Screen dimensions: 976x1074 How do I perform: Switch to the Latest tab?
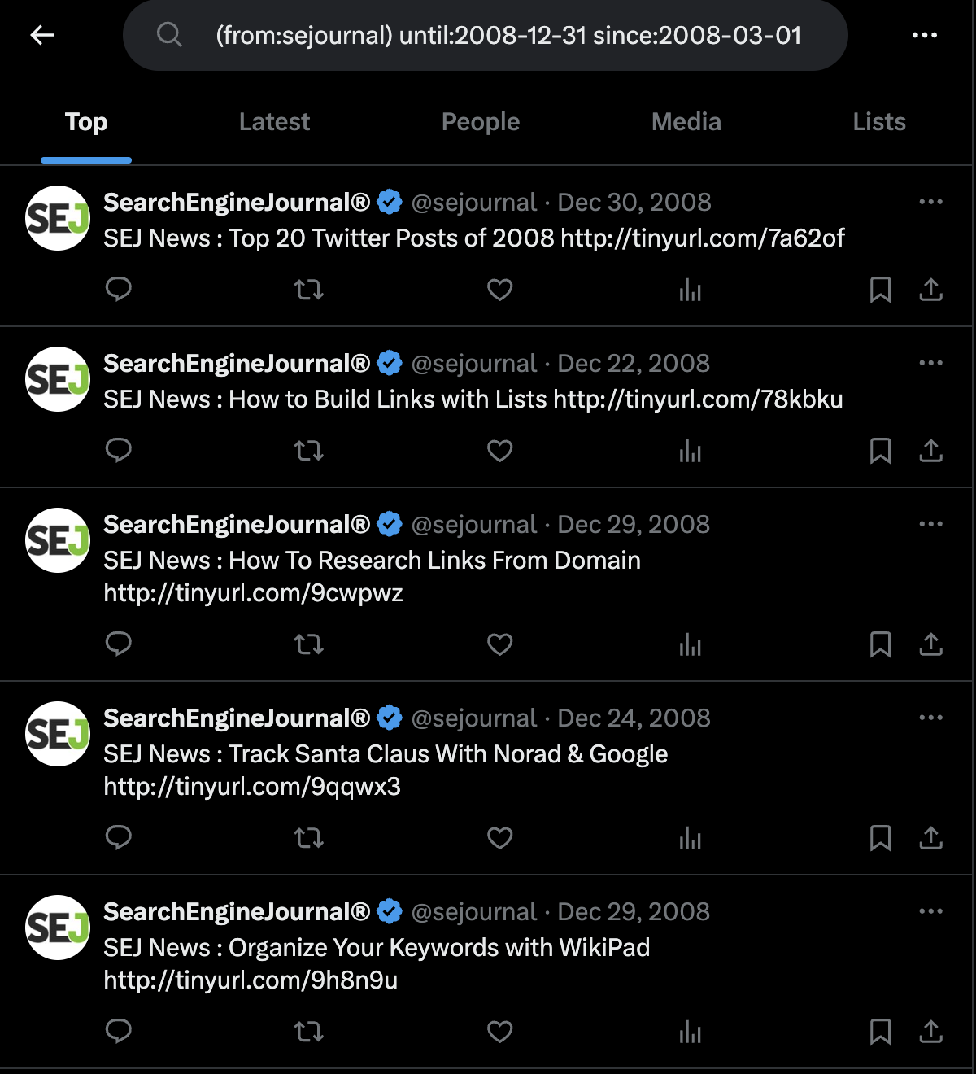pos(274,122)
